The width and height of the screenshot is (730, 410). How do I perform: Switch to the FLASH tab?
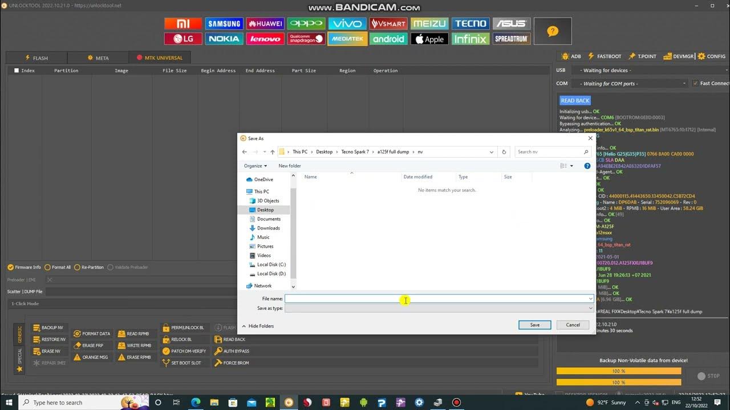point(36,58)
